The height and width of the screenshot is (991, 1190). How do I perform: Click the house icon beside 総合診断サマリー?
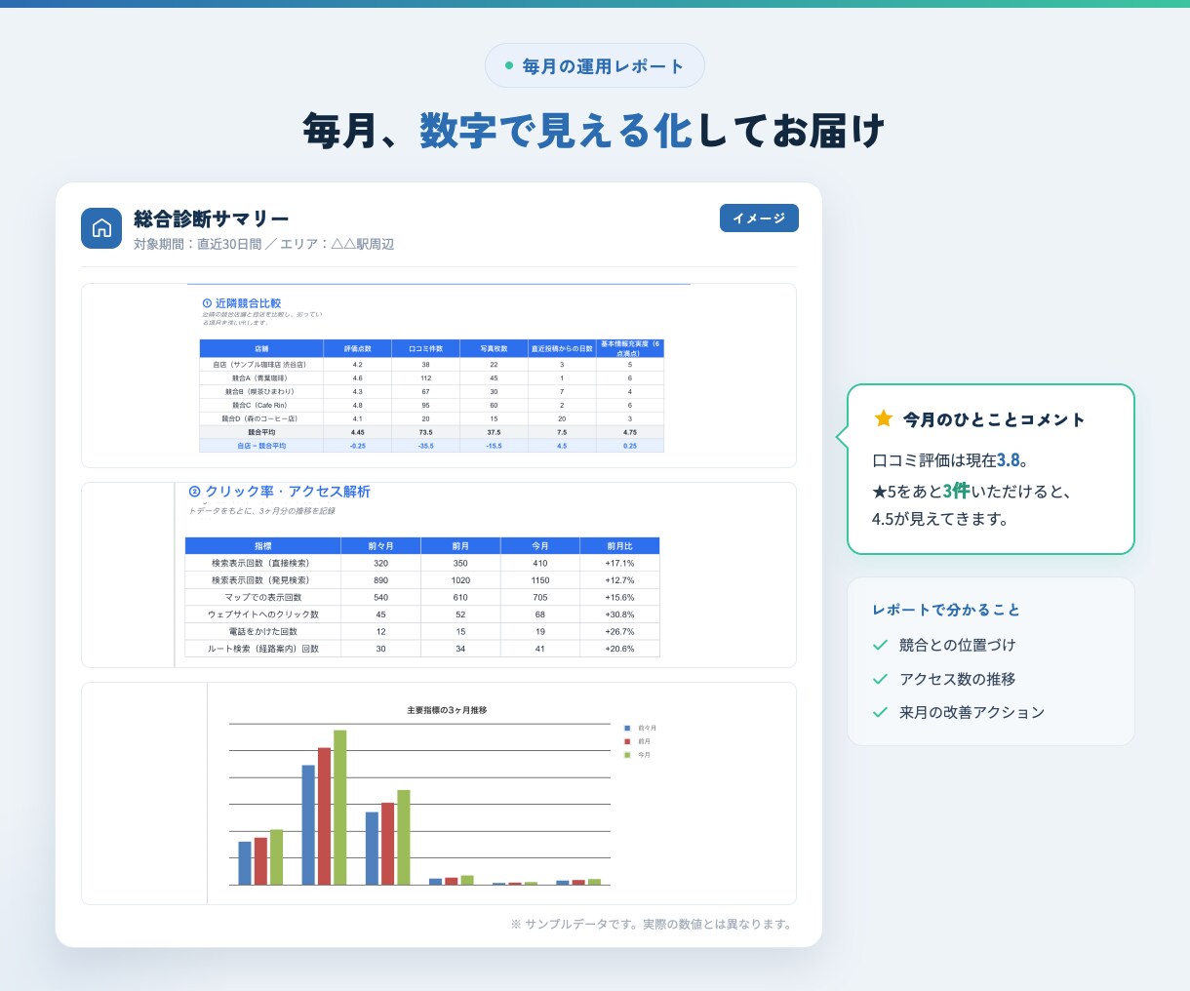click(x=101, y=228)
